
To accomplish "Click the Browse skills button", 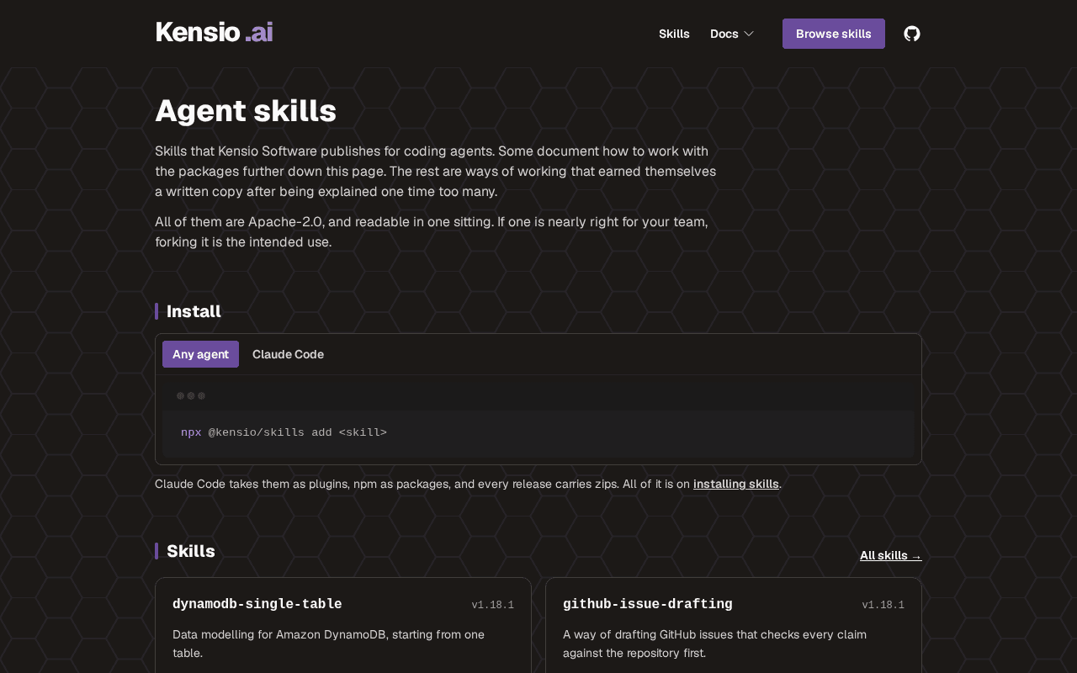I will point(834,34).
